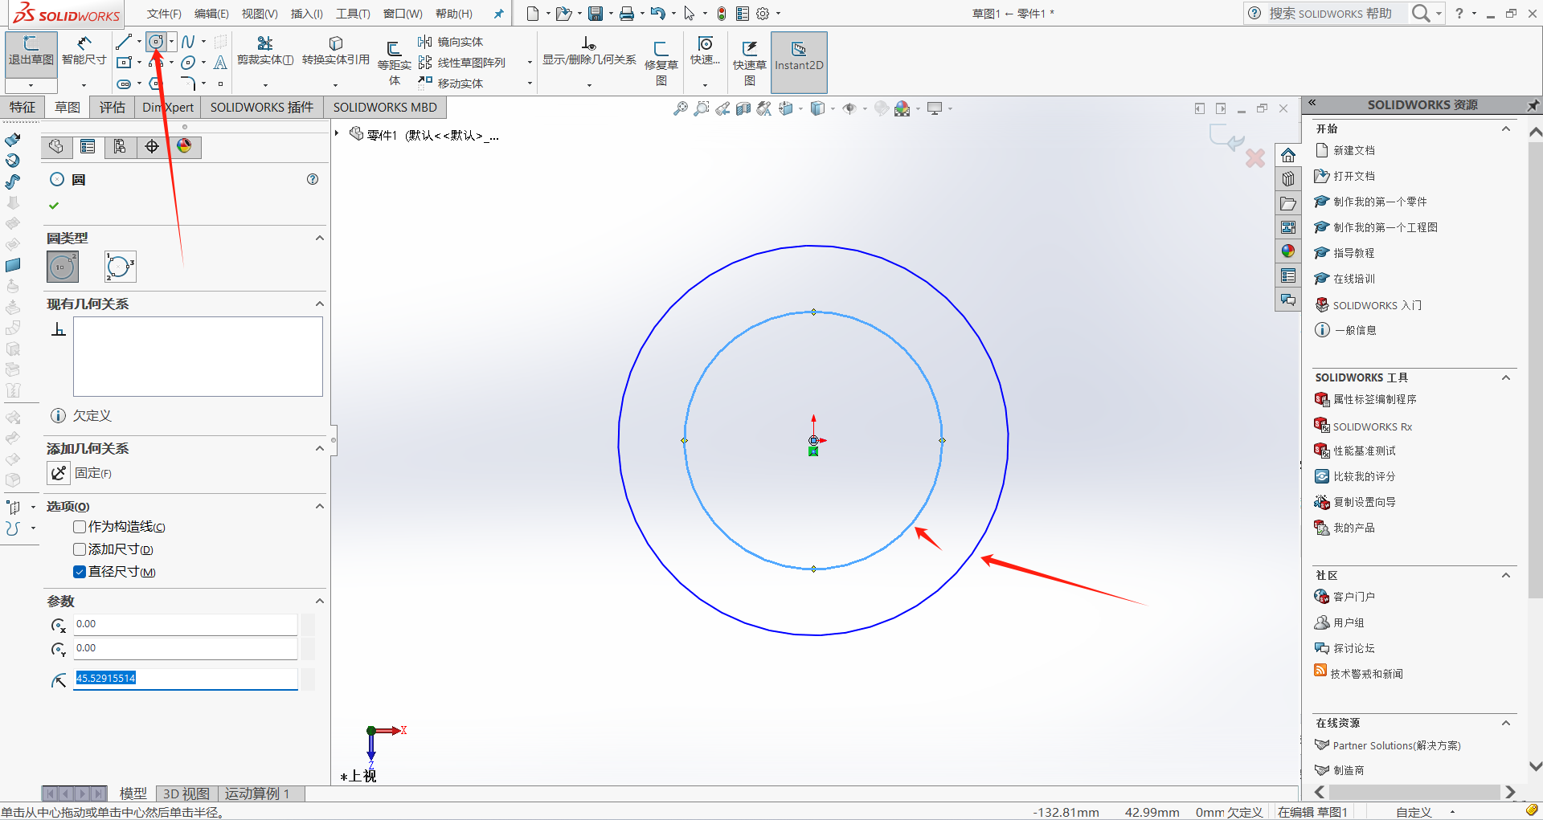Collapse the 参数 (Parameters) section
The image size is (1543, 820).
pos(320,601)
